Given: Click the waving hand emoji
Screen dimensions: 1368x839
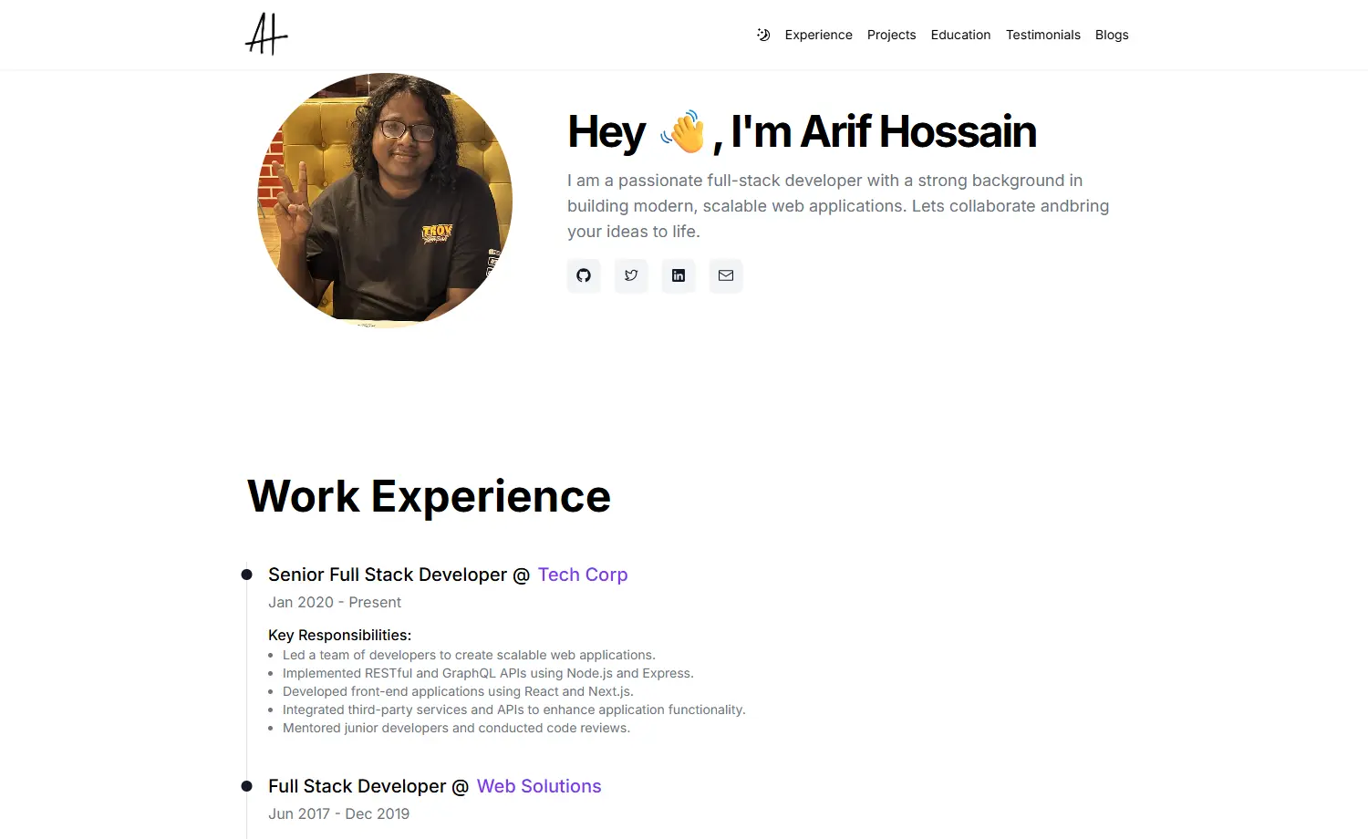Looking at the screenshot, I should coord(684,131).
